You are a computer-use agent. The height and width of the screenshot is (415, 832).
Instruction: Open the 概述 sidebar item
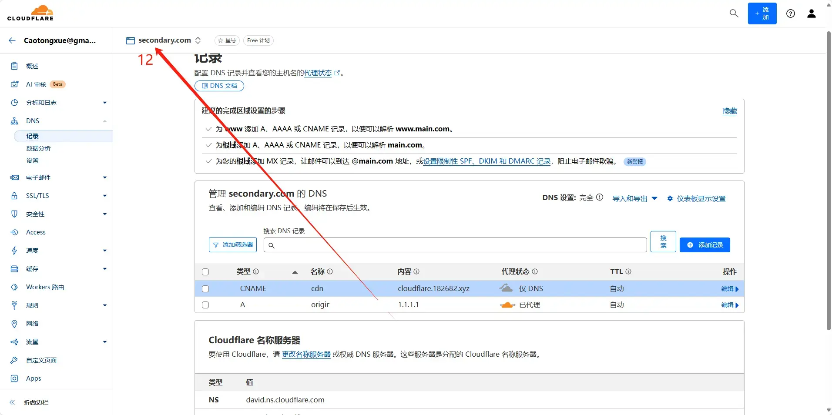pyautogui.click(x=32, y=66)
